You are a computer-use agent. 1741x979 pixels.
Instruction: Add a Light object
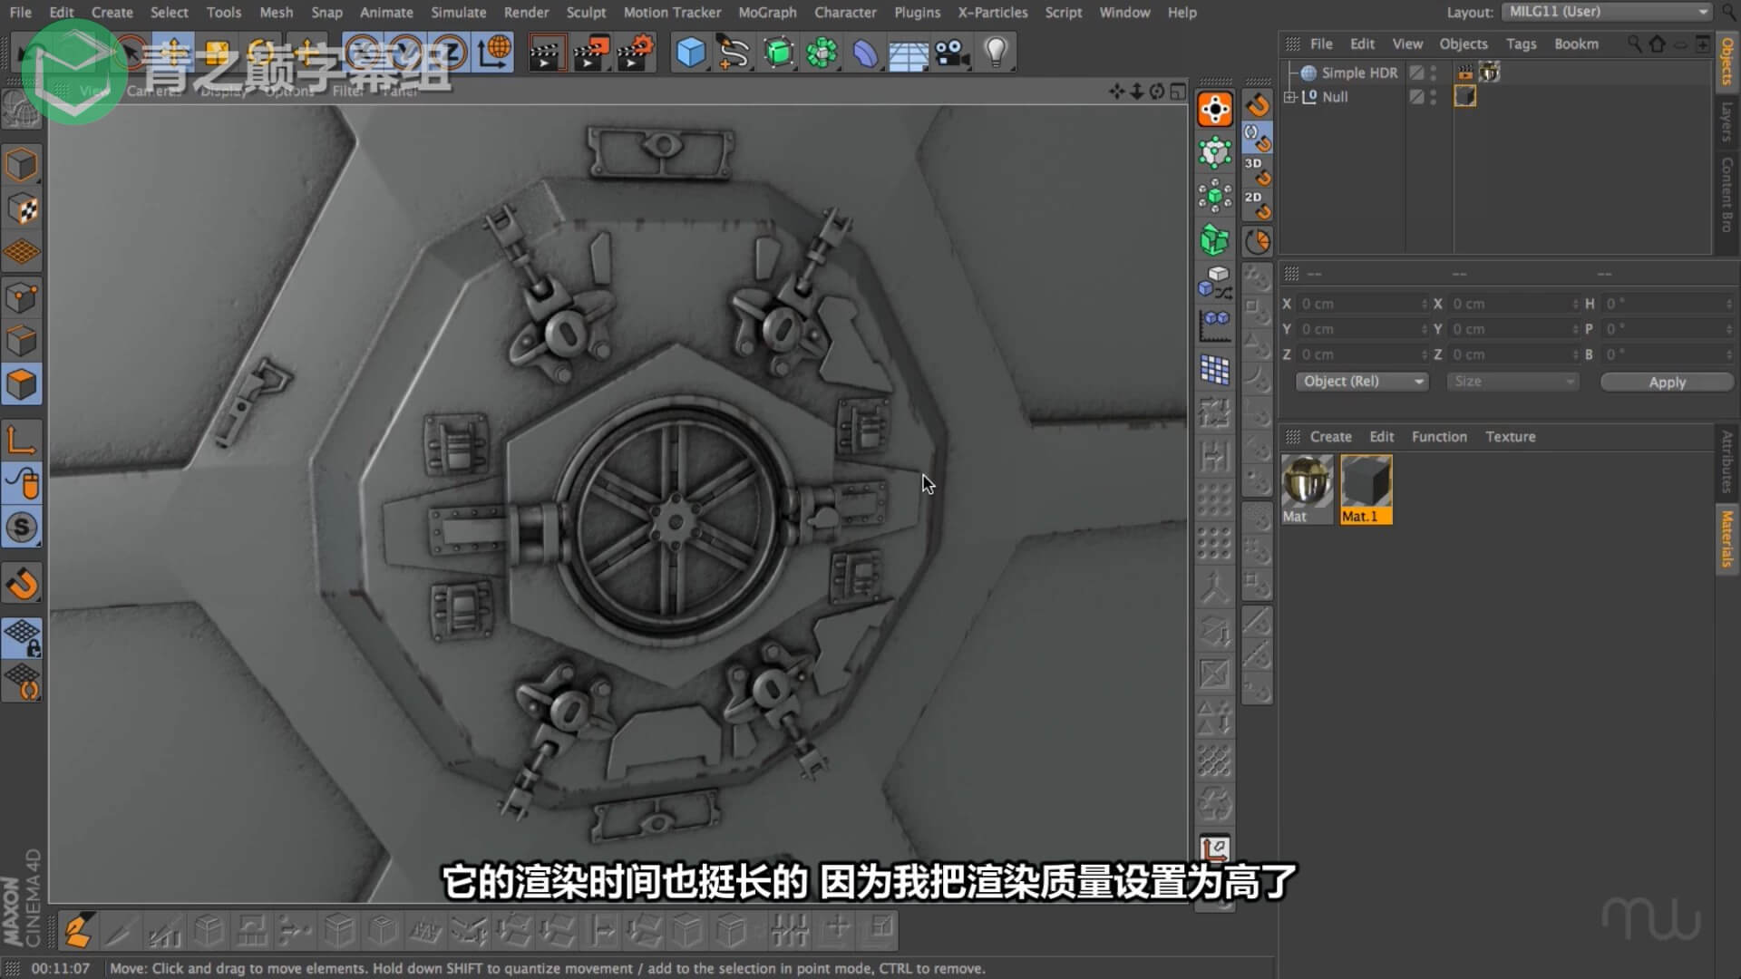point(996,53)
